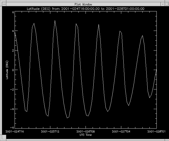The width and height of the screenshot is (169, 141).
Task: Select the 2001-027T04 x-axis tick label
Action: (x=121, y=131)
